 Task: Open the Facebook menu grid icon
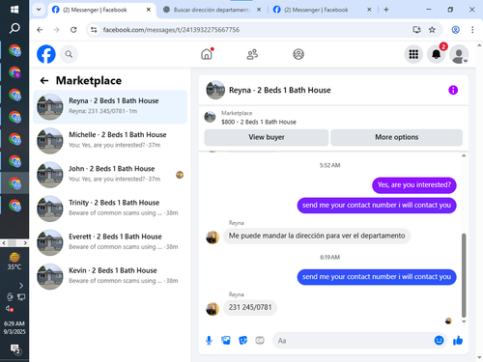[x=413, y=54]
